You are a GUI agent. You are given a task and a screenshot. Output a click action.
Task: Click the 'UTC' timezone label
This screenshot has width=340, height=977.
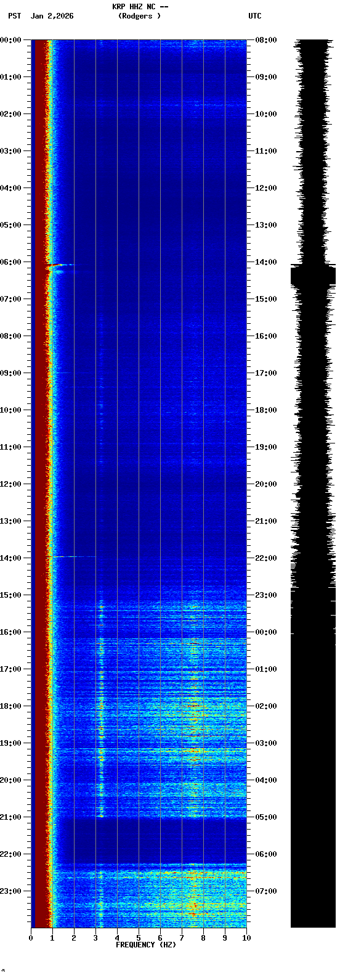click(x=255, y=16)
